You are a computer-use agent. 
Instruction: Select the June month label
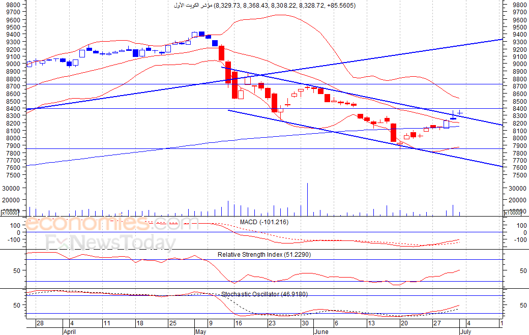[x=321, y=331]
